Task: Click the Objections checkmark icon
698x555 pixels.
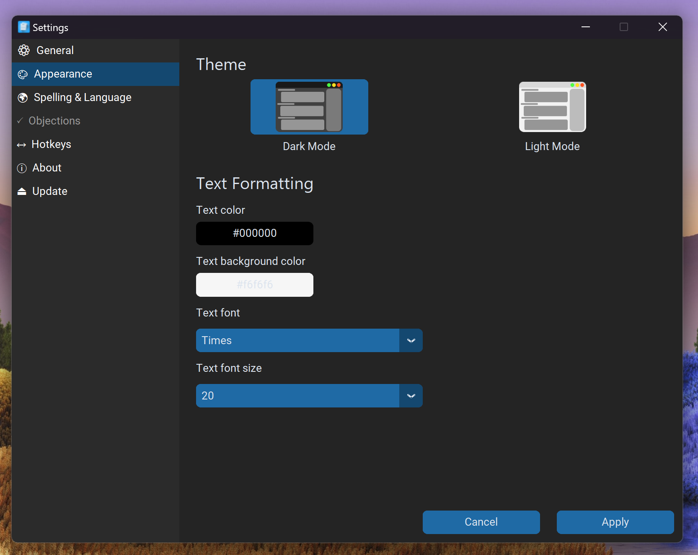Action: 20,121
